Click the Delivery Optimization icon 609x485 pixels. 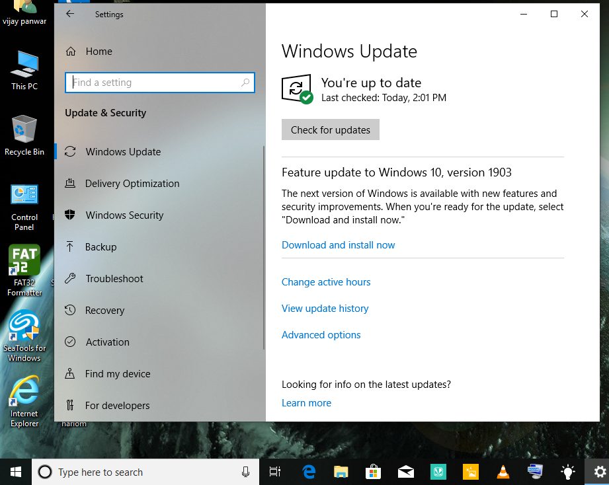[70, 183]
